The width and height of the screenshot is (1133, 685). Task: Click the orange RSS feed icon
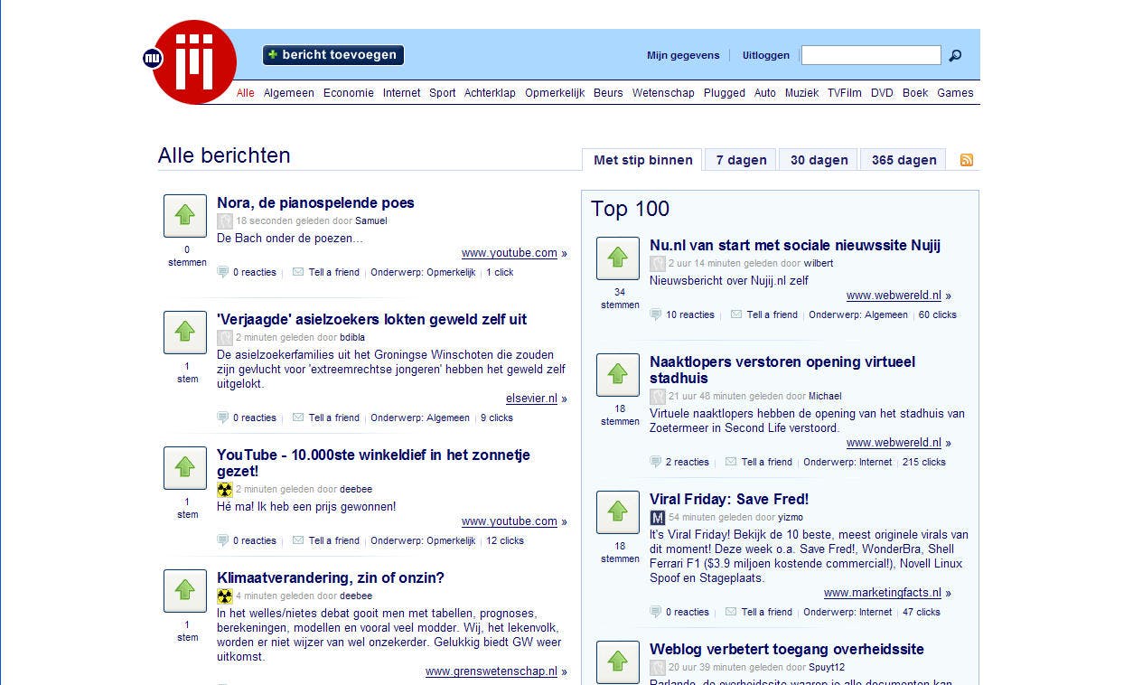(x=966, y=160)
